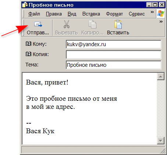167x155 pixels.
Task: Click the message body scroll down arrow
Action: tap(161, 141)
